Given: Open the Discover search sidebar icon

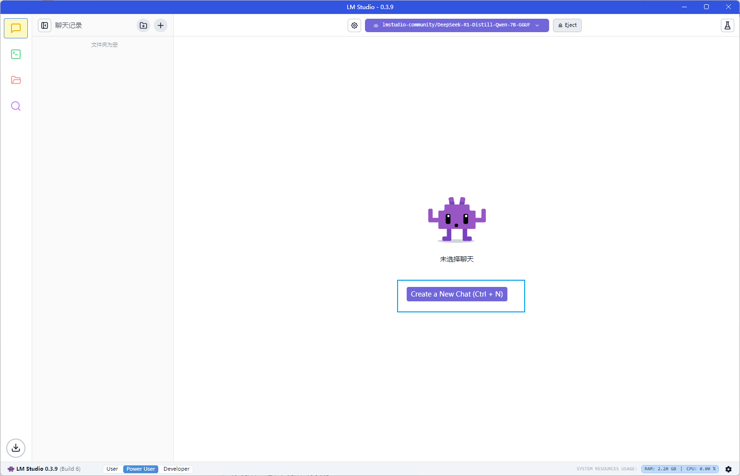Looking at the screenshot, I should 16,106.
